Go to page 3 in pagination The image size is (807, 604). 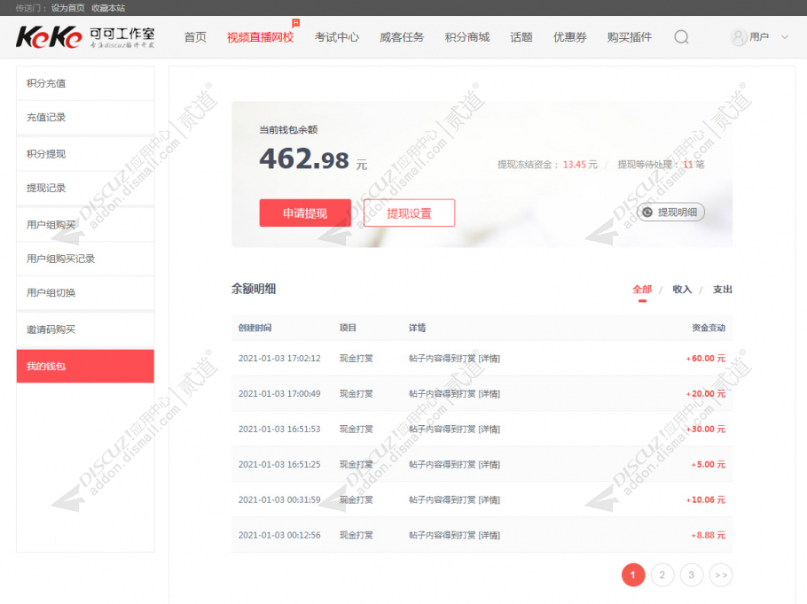(x=691, y=575)
